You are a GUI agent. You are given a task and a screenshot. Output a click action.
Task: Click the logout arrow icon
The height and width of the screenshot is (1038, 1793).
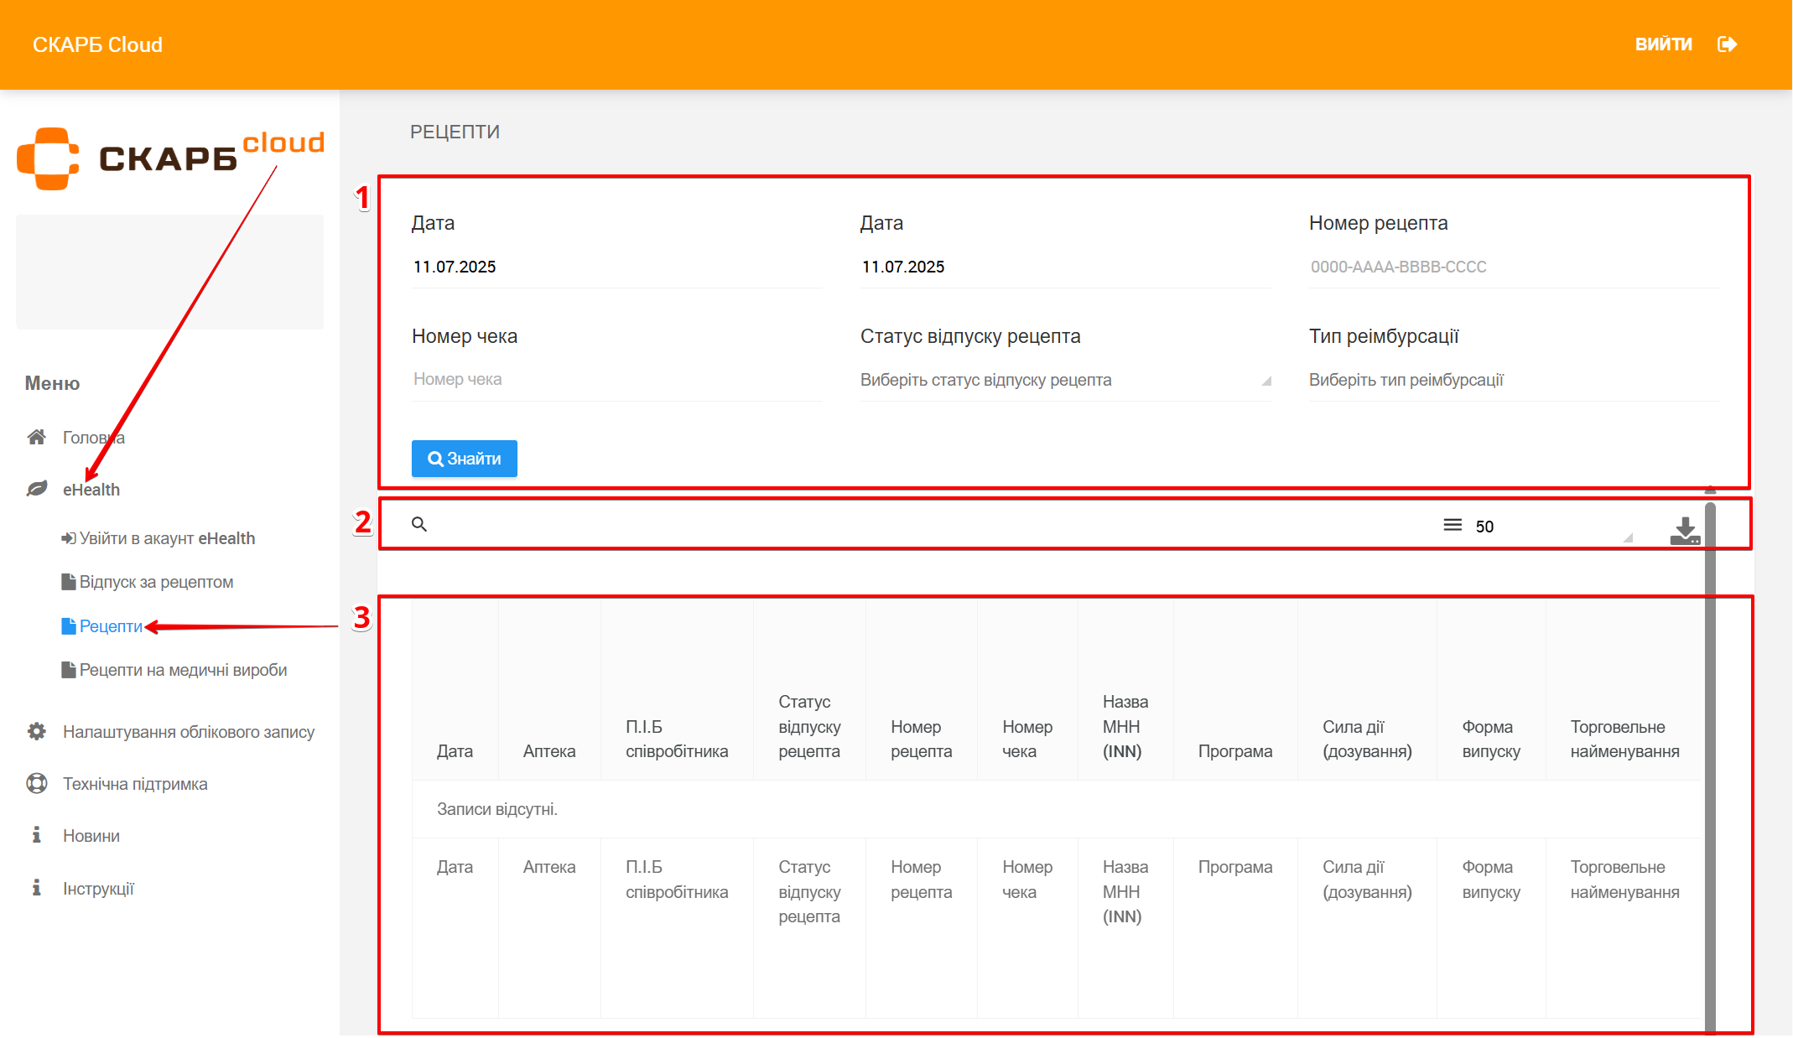[x=1727, y=44]
